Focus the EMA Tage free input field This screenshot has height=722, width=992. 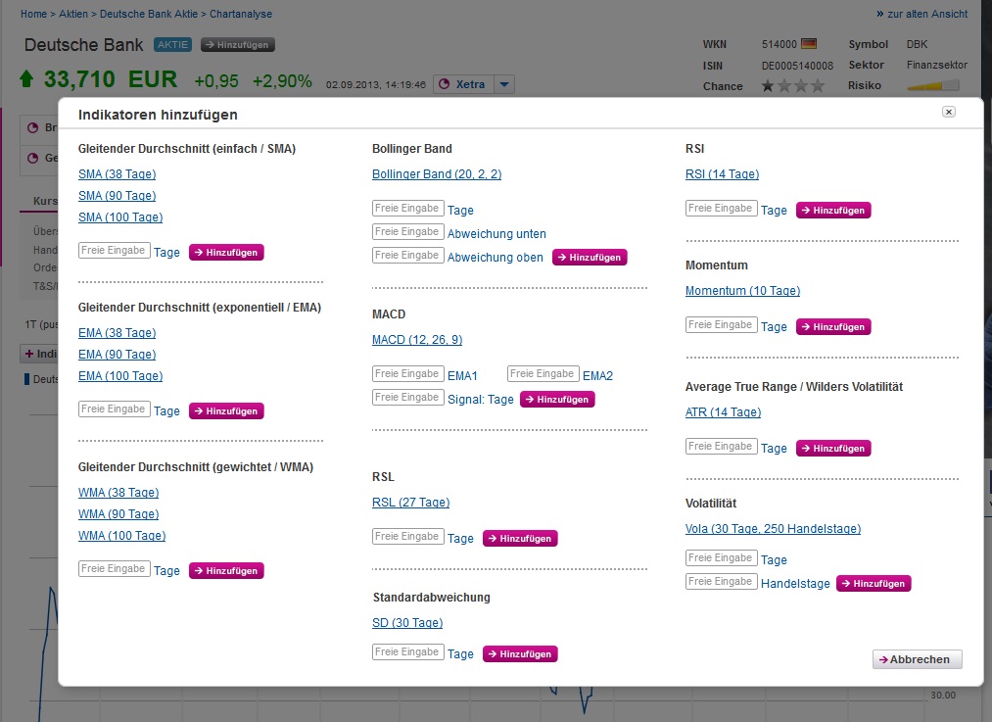pyautogui.click(x=115, y=409)
